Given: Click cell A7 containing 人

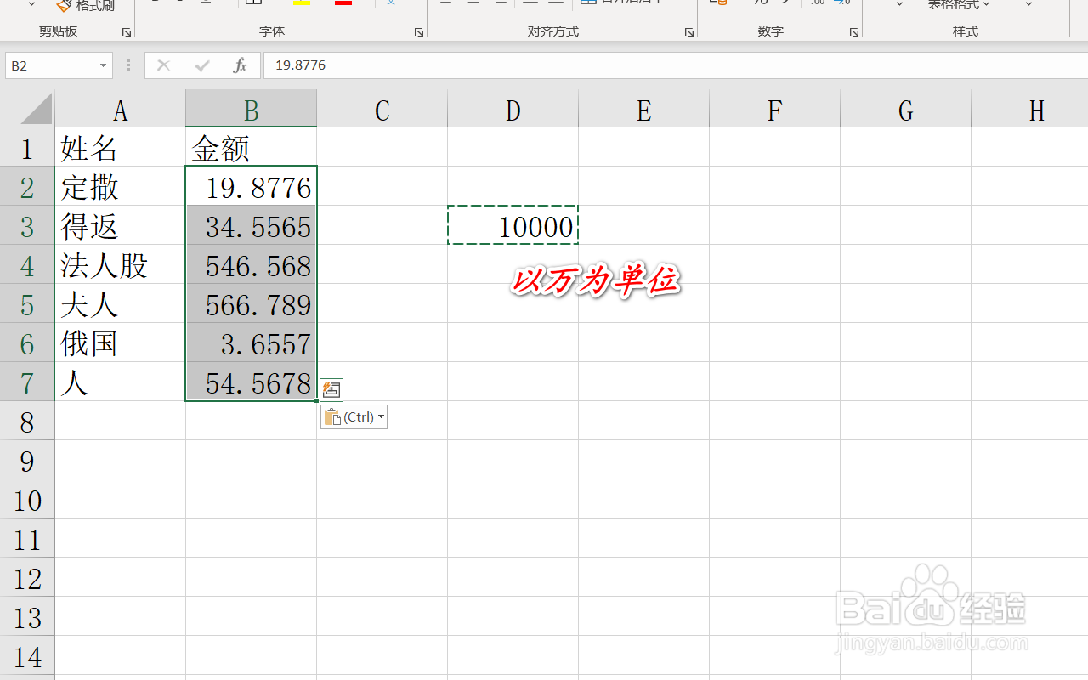Looking at the screenshot, I should pyautogui.click(x=121, y=382).
